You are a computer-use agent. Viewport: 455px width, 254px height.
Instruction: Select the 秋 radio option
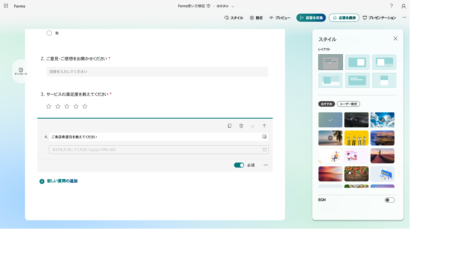pyautogui.click(x=49, y=33)
